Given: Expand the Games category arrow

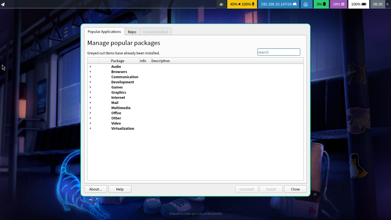Looking at the screenshot, I should click(90, 87).
